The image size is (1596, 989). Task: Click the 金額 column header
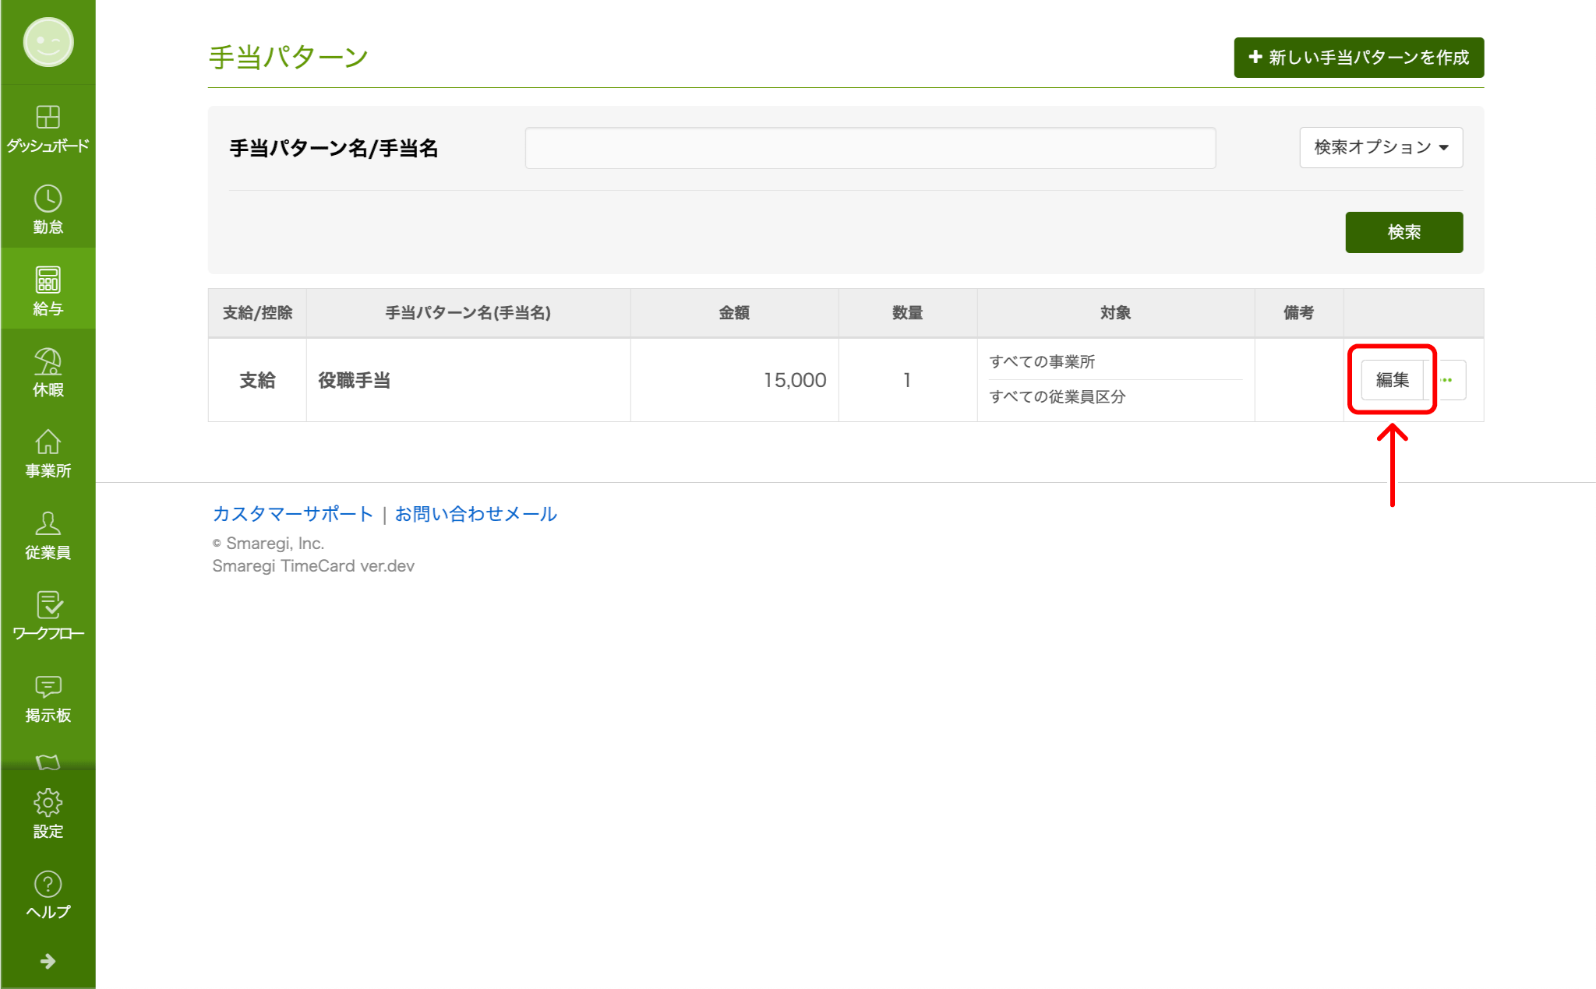pos(734,313)
